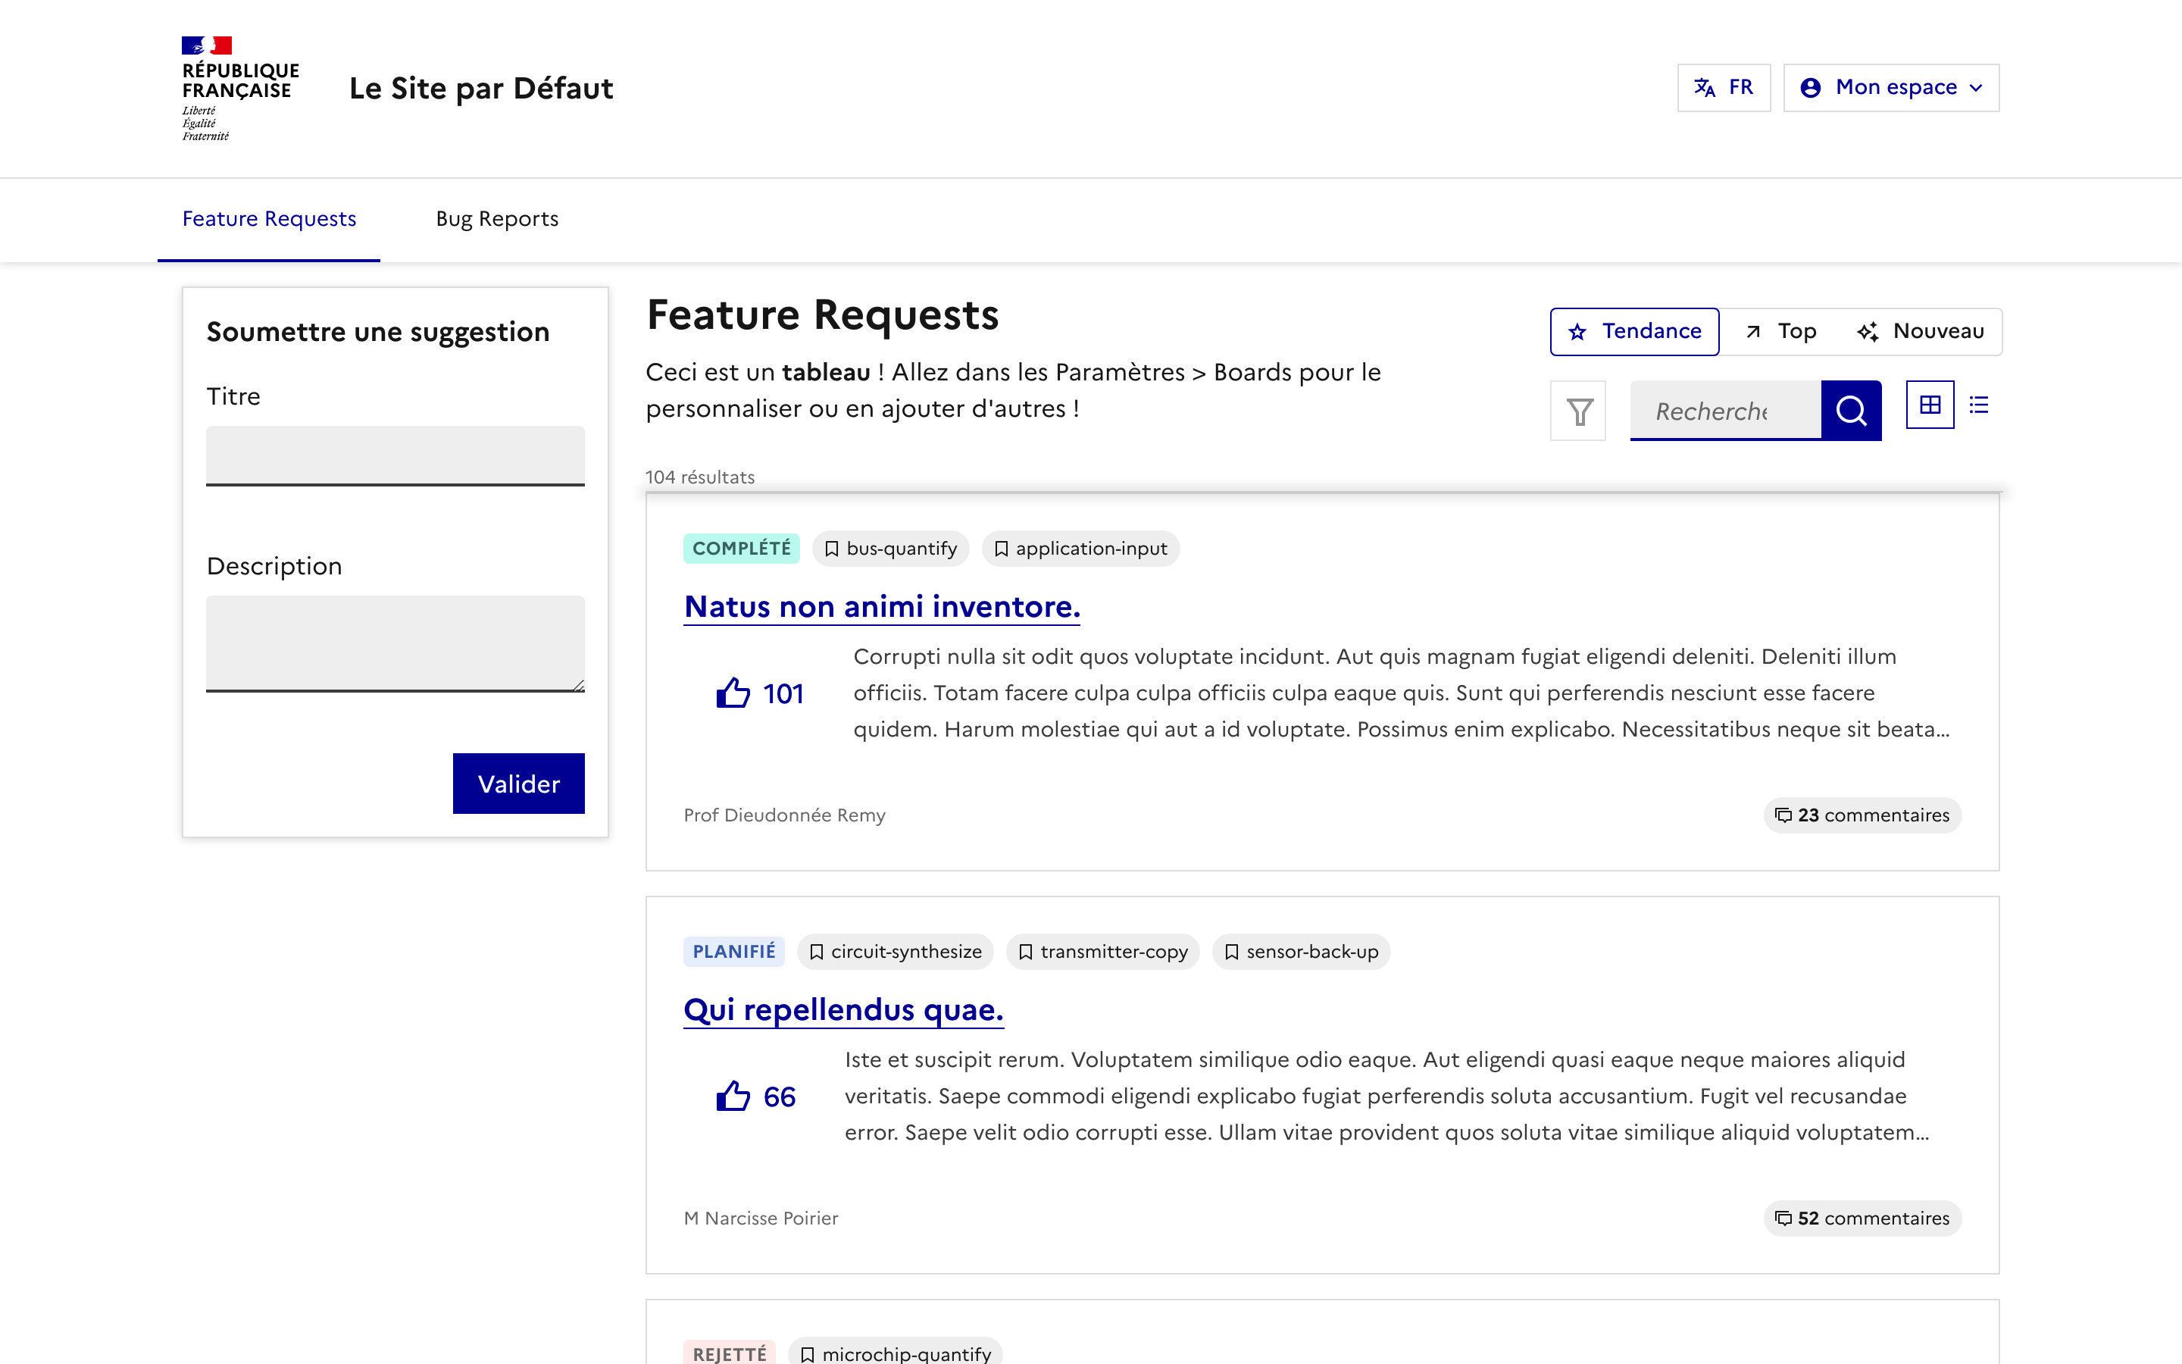Image resolution: width=2182 pixels, height=1364 pixels.
Task: Switch to Bug Reports tab
Action: [x=497, y=219]
